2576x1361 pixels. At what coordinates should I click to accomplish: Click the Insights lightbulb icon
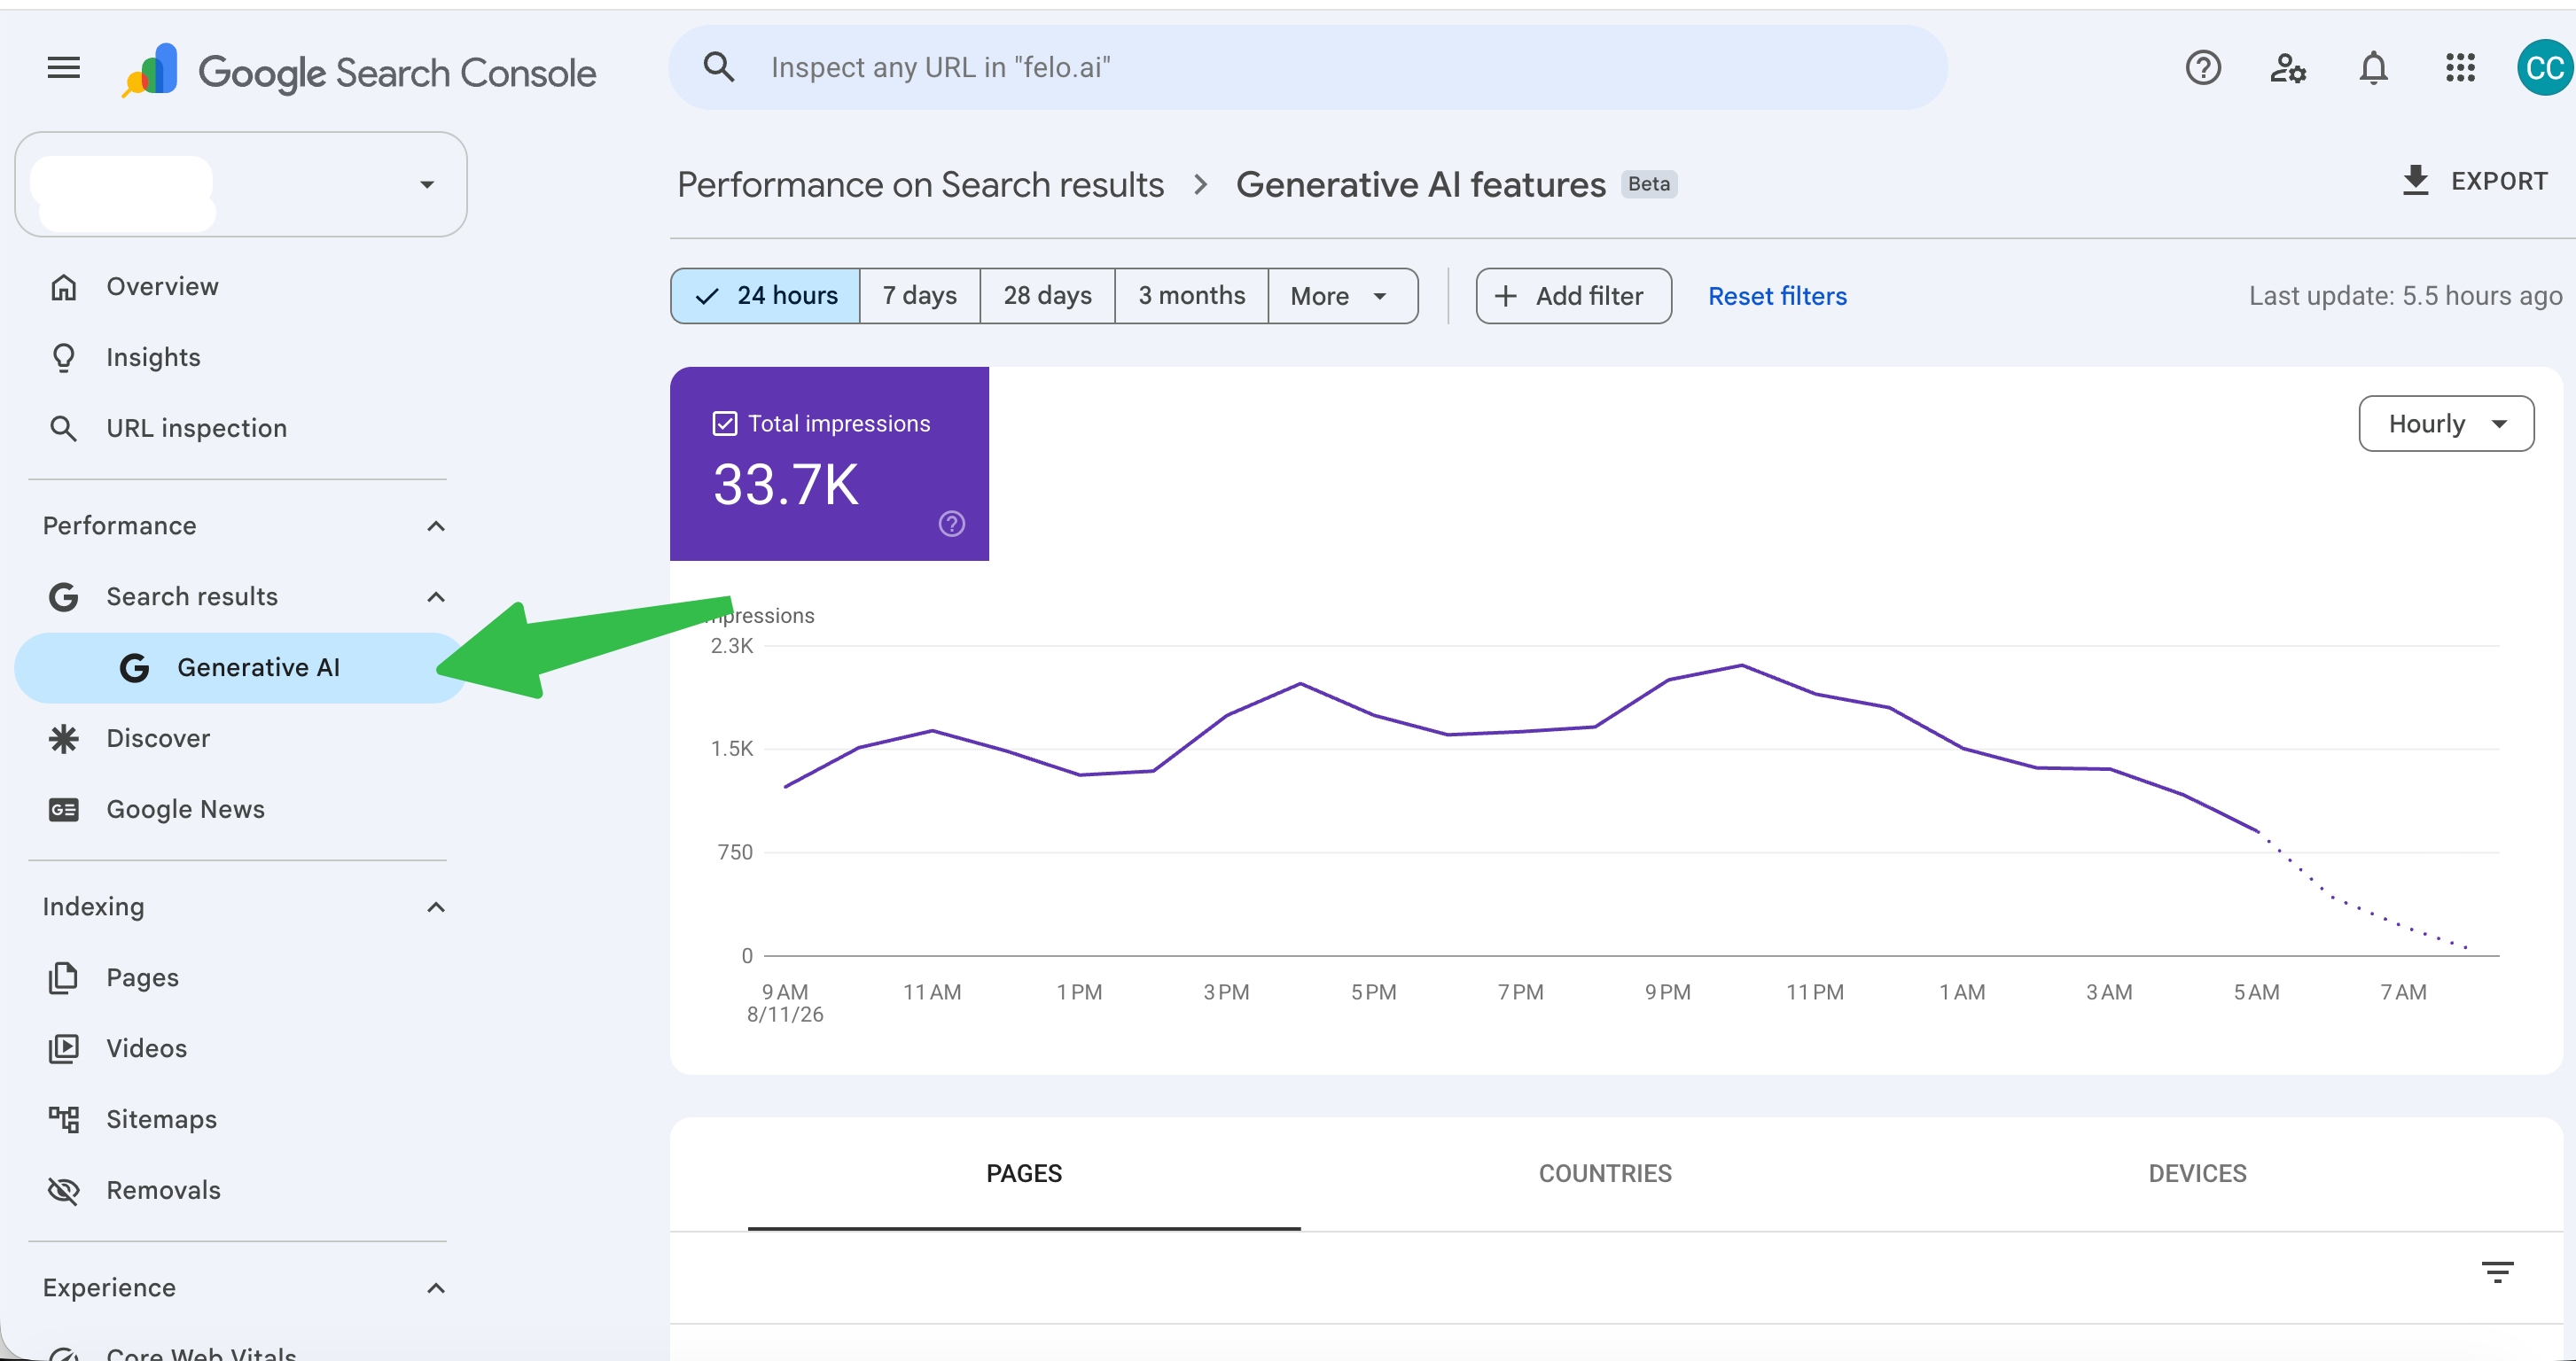[x=64, y=358]
